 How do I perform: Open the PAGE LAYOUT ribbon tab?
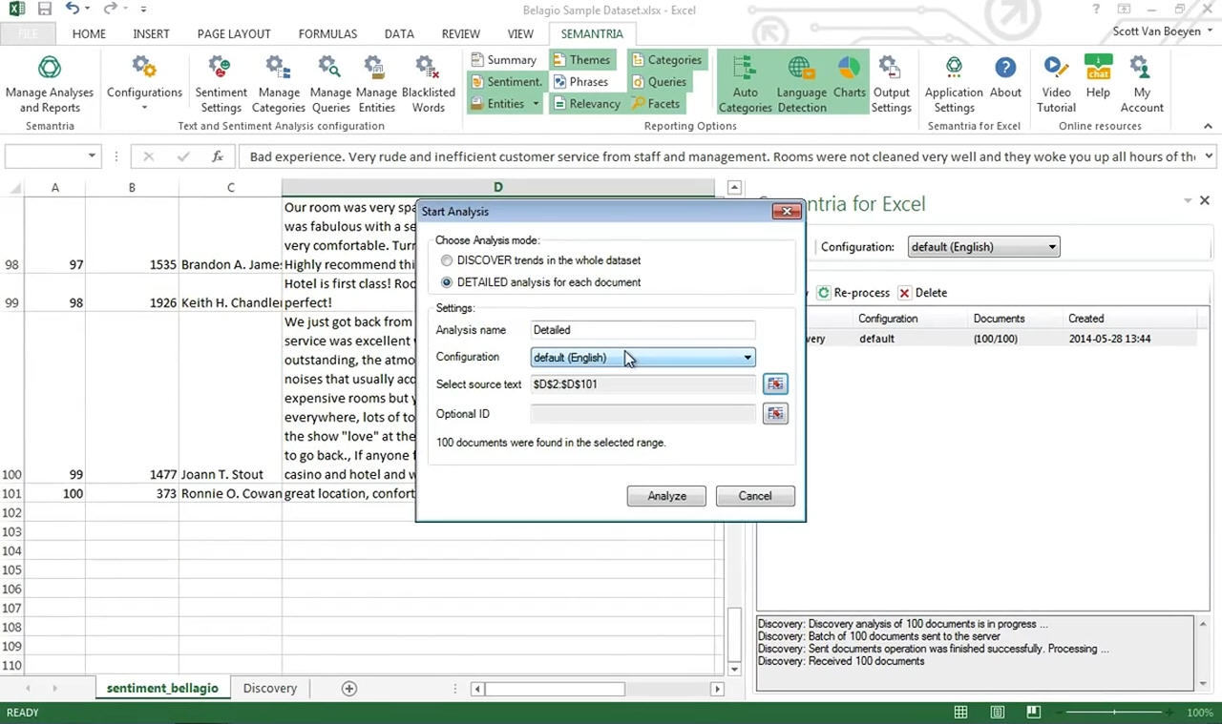(234, 33)
